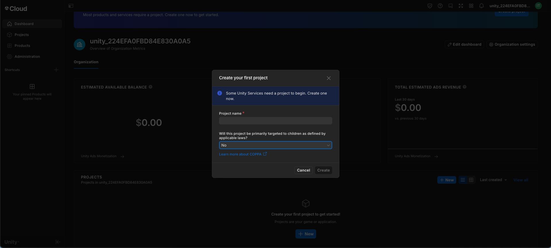Click the $0.00 value under Last 30 days

click(x=408, y=108)
